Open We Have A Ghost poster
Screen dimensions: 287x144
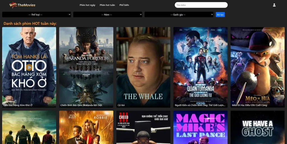258,127
